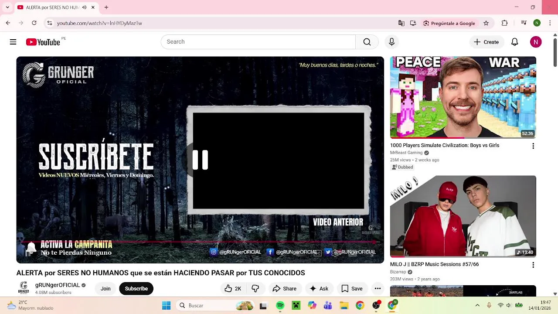The width and height of the screenshot is (558, 314).
Task: Open the MrBeast PEACE WAR thumbnail
Action: click(463, 97)
